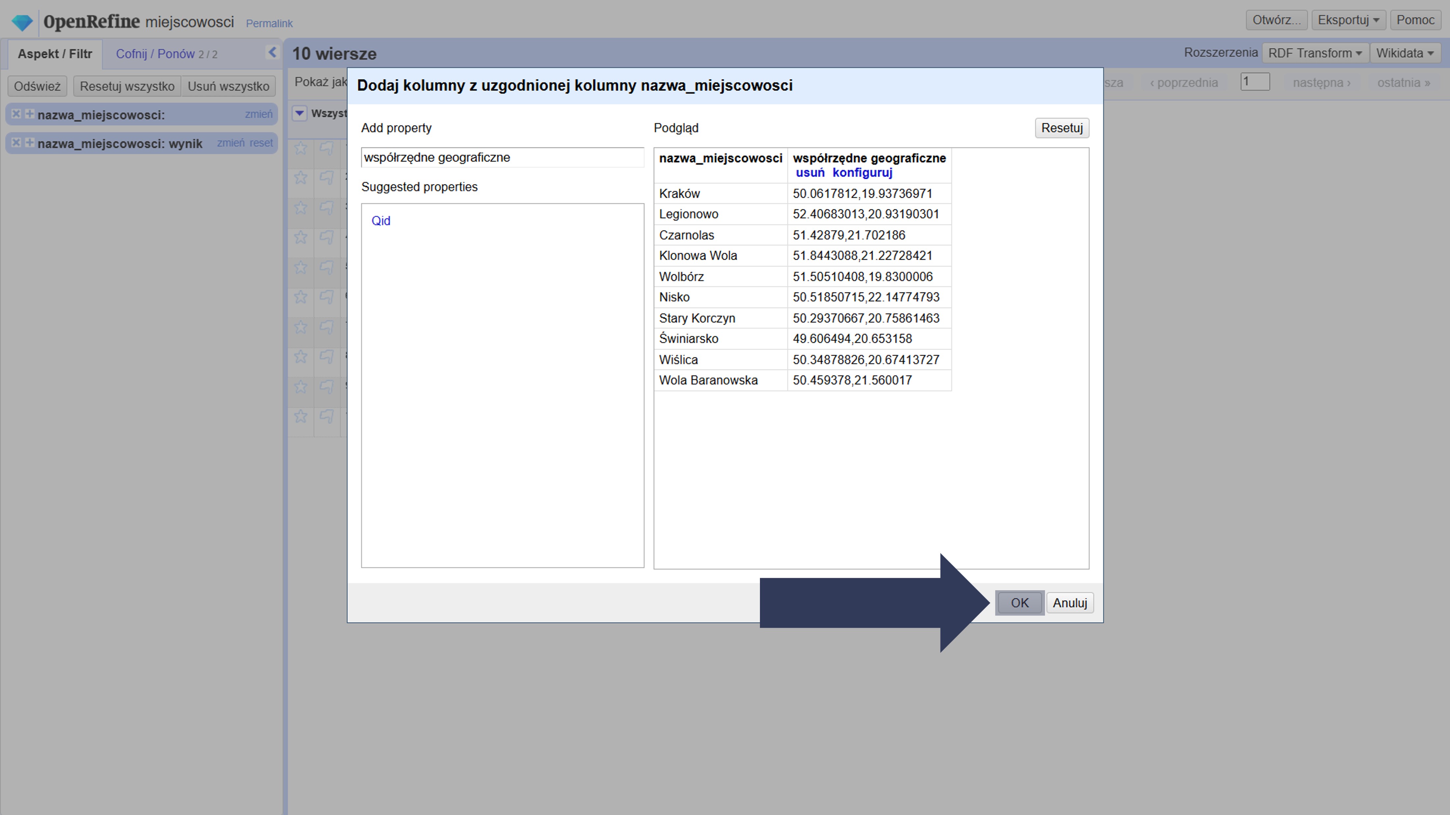Click the Qid suggested property link

click(381, 220)
